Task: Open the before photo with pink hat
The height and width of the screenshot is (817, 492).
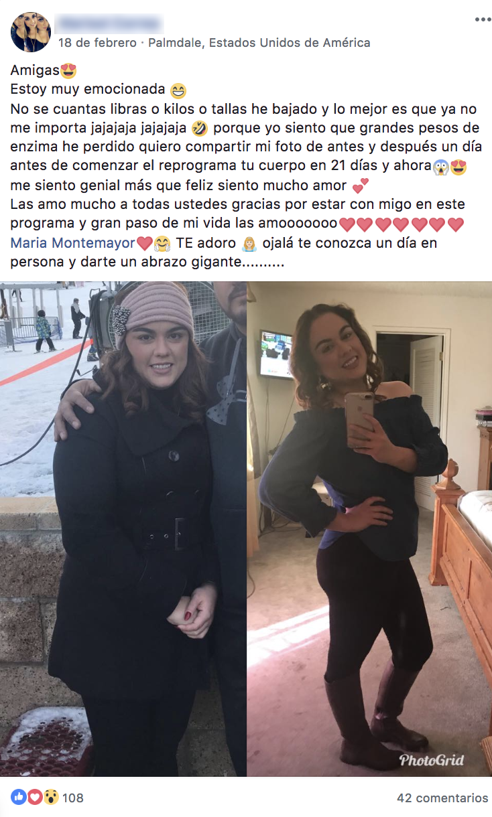Action: pos(123,529)
